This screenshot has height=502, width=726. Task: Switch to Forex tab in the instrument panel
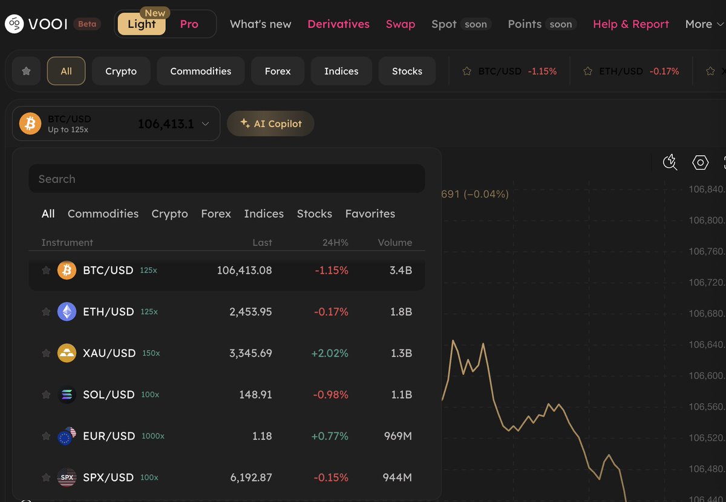point(216,214)
